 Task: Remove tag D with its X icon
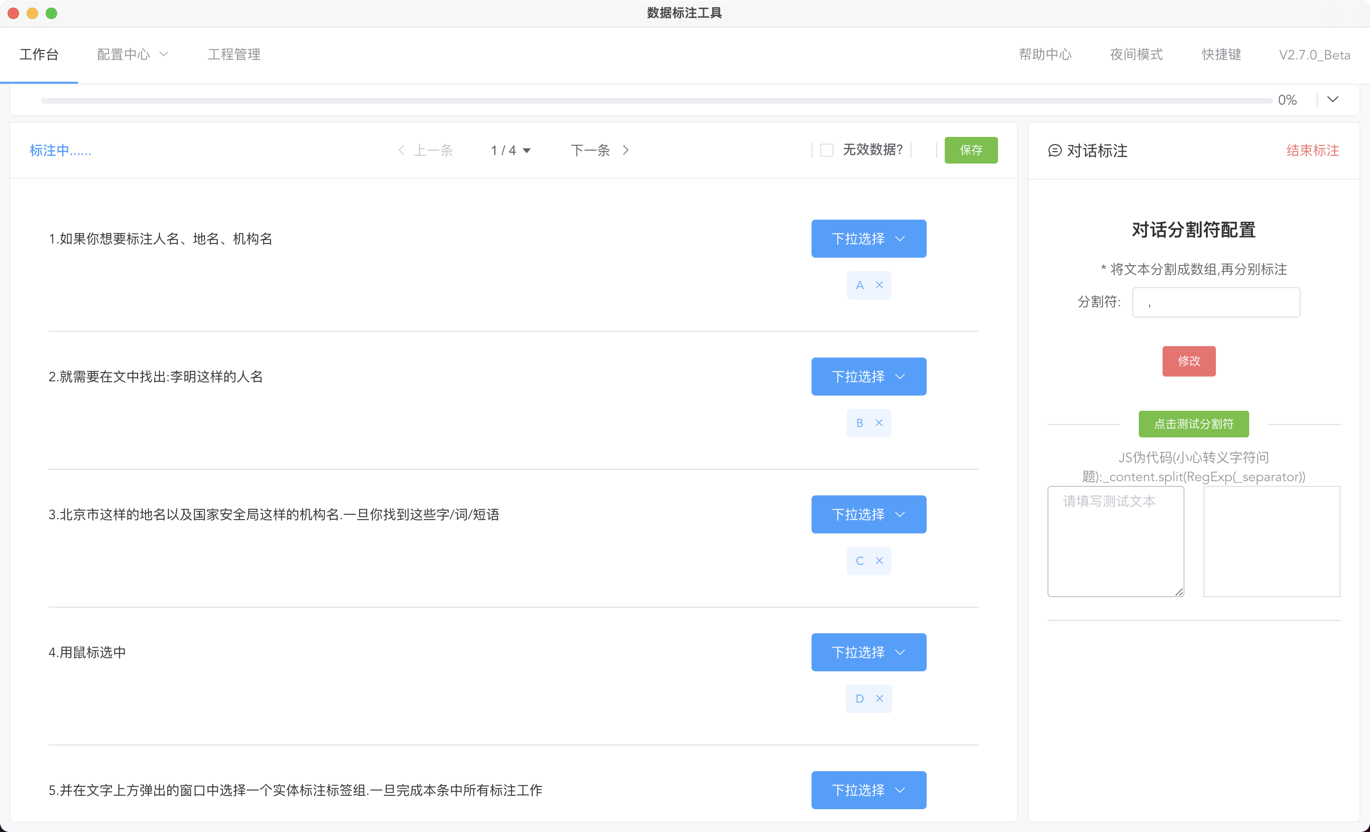pos(879,698)
